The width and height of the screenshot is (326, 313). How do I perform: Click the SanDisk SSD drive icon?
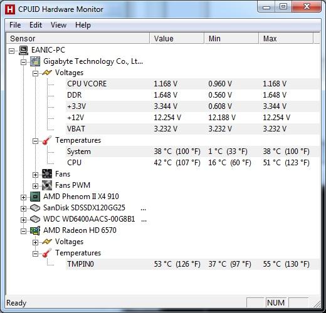click(35, 208)
